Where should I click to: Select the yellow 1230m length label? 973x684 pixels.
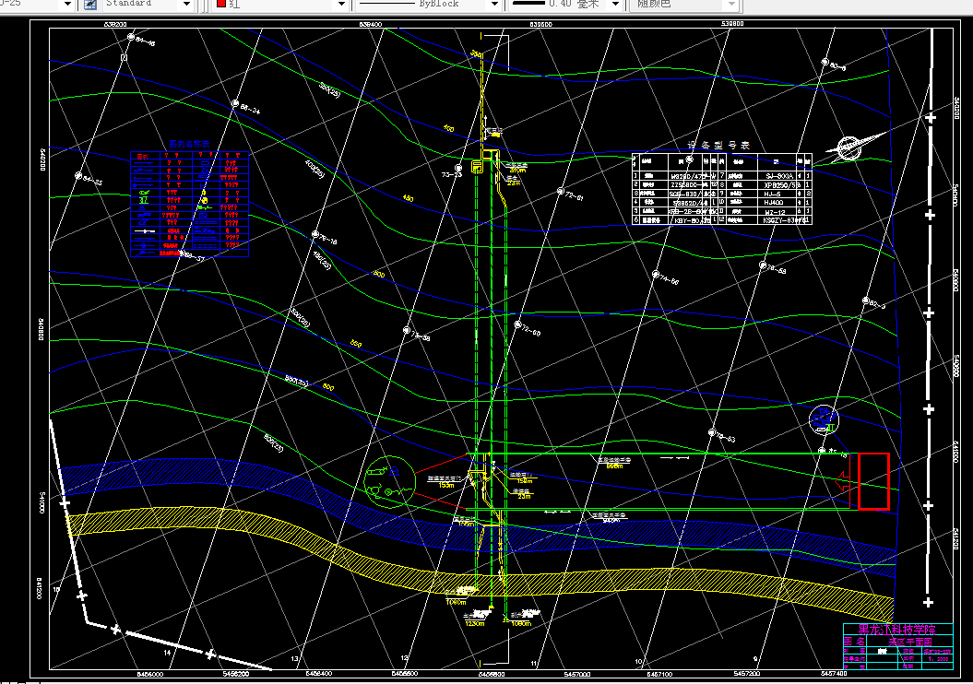(x=475, y=623)
